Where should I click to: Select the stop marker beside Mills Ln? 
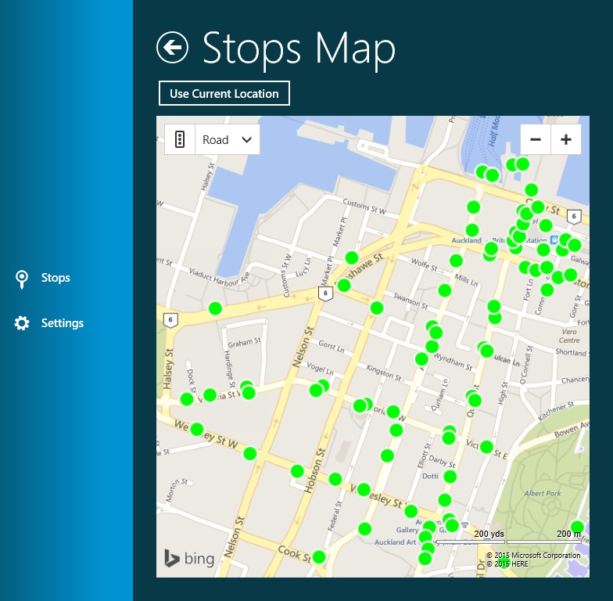[x=444, y=290]
